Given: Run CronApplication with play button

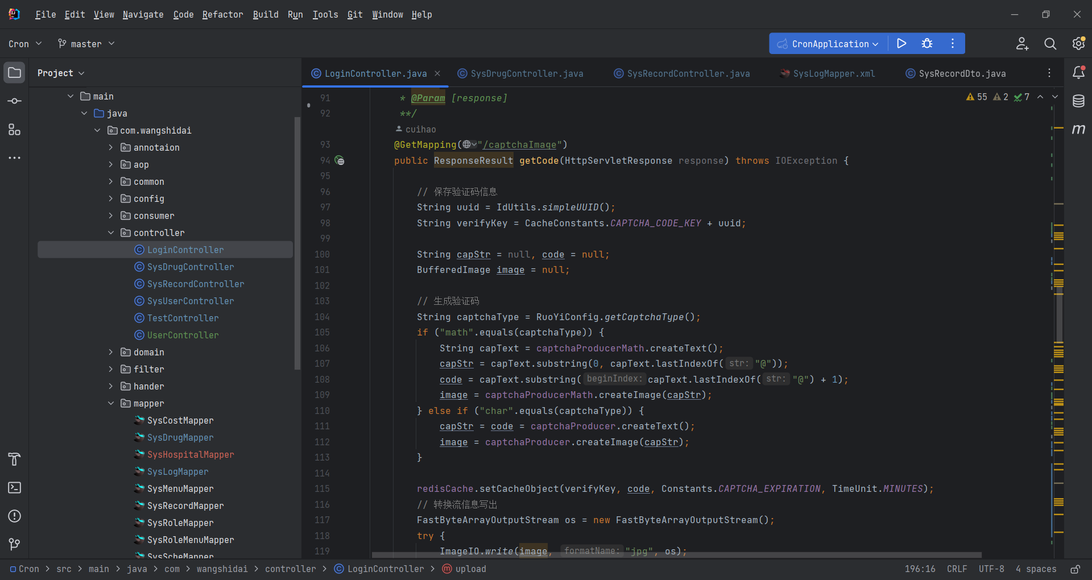Looking at the screenshot, I should pyautogui.click(x=901, y=43).
